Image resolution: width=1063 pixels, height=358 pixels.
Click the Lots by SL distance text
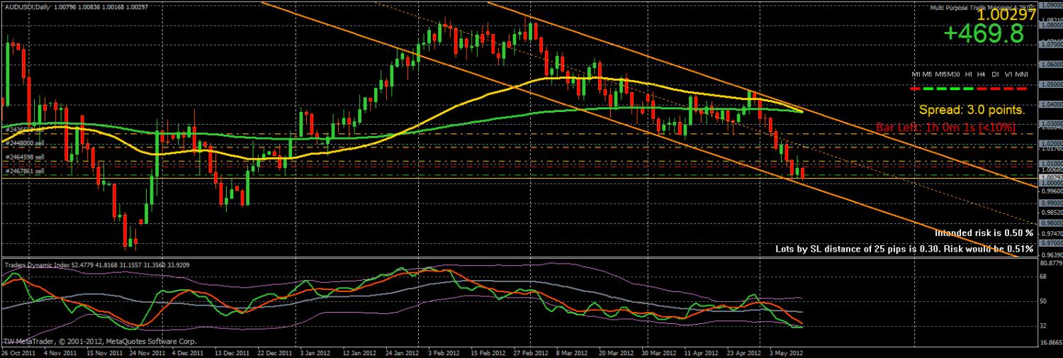click(x=904, y=249)
